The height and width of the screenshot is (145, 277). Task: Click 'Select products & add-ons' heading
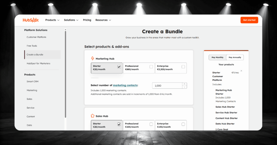click(107, 47)
